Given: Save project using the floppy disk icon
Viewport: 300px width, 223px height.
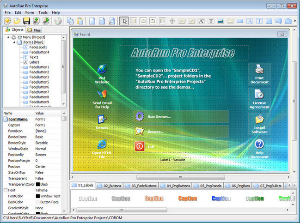Looking at the screenshot, I should point(27,21).
